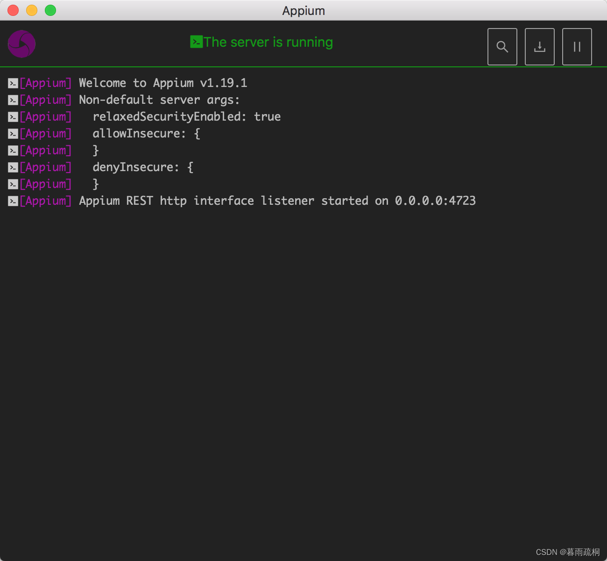This screenshot has width=607, height=561.
Task: Select "Non-default server args:" log text
Action: coord(159,100)
